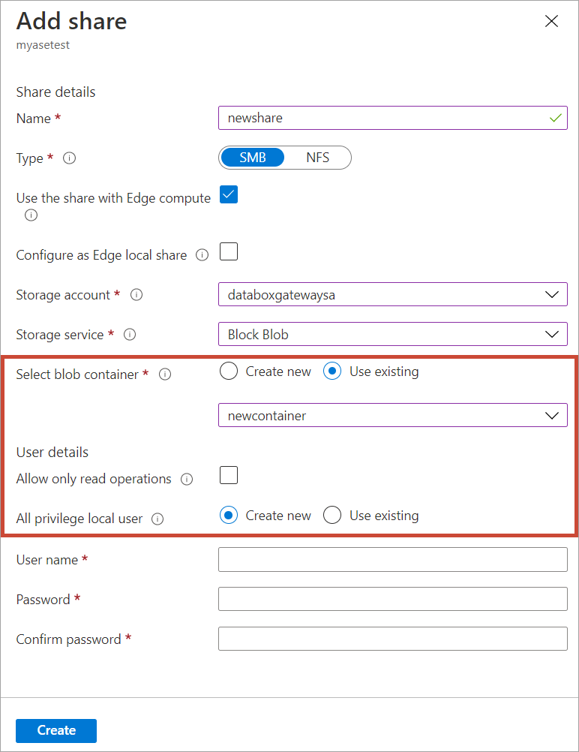Screen dimensions: 579x752
Task: Click the Storage account info icon
Action: pyautogui.click(x=136, y=295)
